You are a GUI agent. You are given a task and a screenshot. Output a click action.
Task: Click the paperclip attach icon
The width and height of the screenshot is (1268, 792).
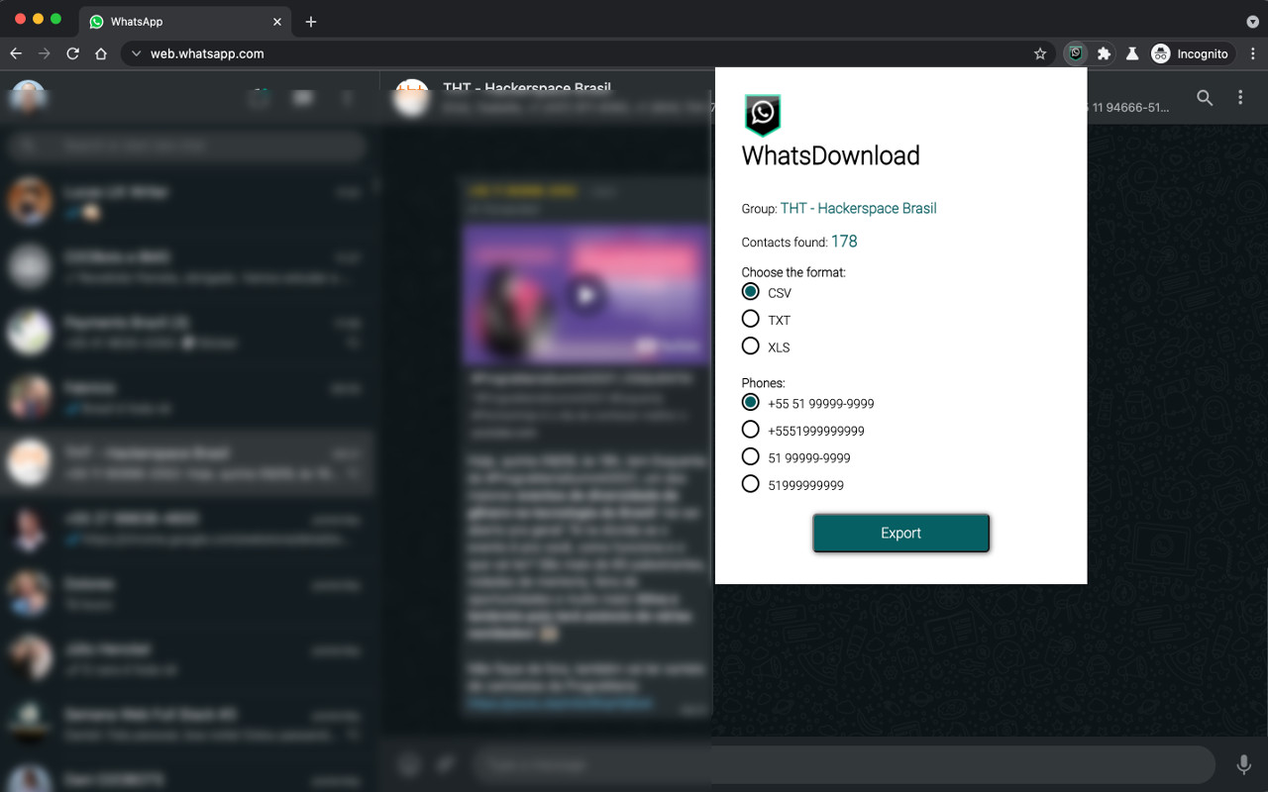tap(445, 764)
